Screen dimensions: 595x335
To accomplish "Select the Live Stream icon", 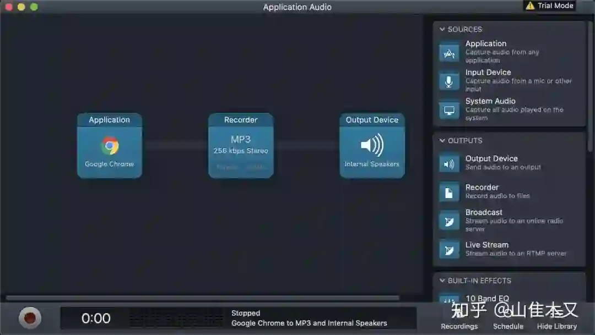I will click(x=449, y=250).
